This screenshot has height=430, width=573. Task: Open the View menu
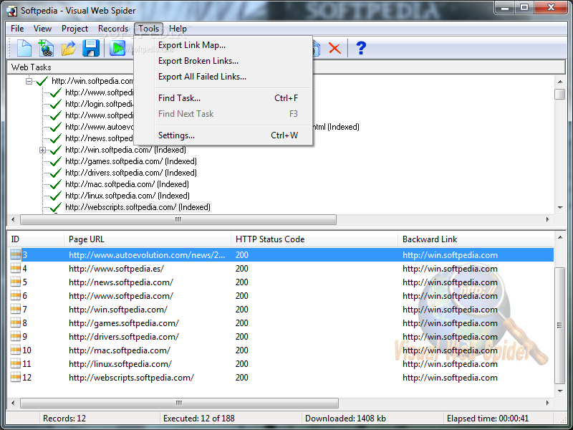pos(42,29)
